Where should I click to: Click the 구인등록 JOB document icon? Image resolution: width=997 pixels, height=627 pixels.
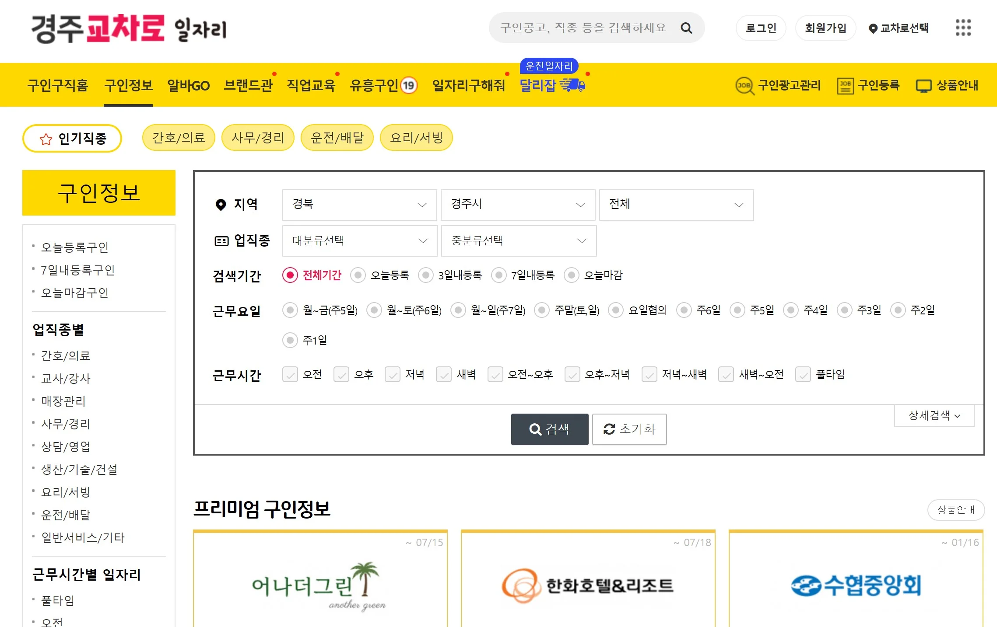(x=845, y=86)
